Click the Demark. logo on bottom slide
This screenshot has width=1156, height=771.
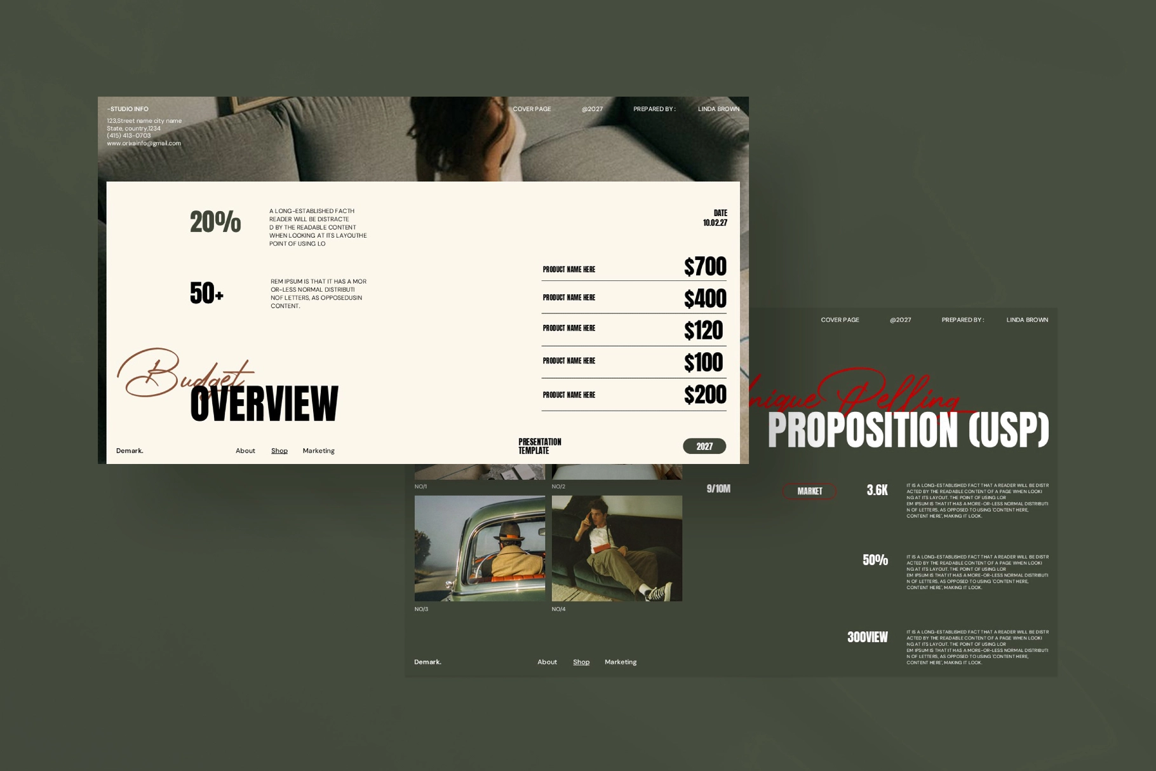[428, 662]
